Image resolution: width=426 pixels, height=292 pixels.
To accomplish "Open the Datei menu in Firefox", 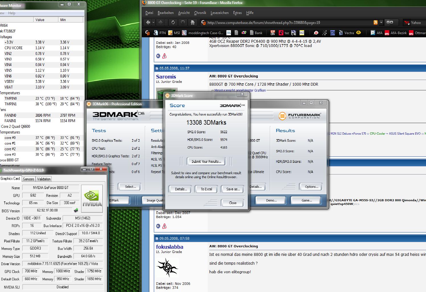I will [x=149, y=13].
